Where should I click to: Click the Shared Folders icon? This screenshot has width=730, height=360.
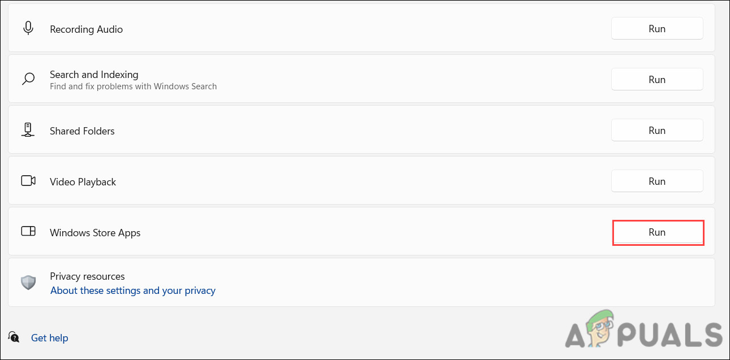(x=28, y=129)
